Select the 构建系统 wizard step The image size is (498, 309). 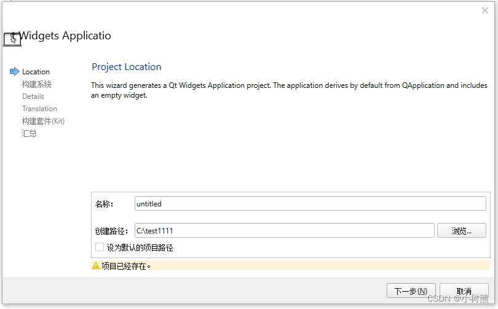coord(36,84)
